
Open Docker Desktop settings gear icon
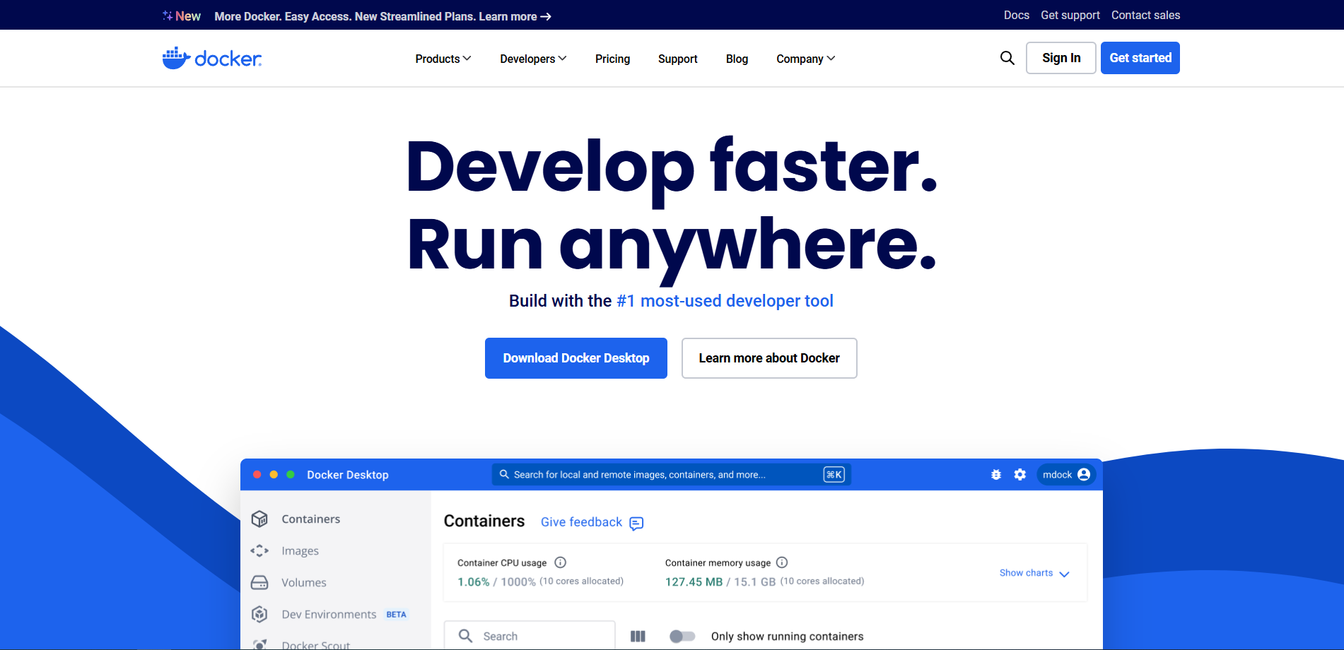point(1019,475)
